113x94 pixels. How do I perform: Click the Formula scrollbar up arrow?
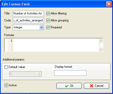[x=101, y=40]
